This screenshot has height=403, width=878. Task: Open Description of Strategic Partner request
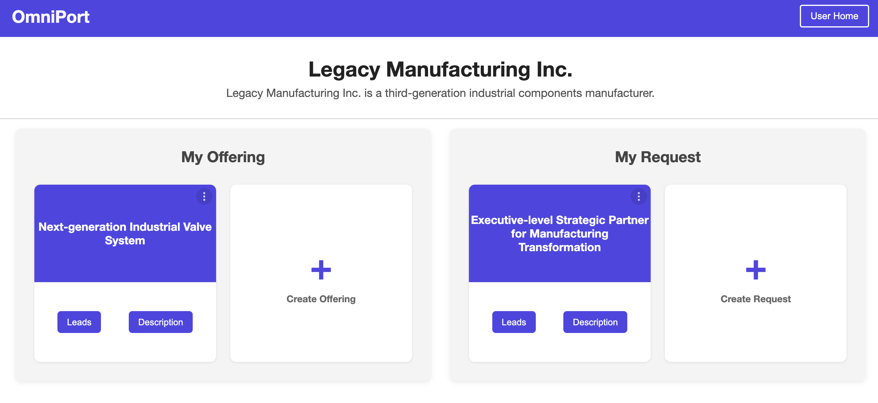tap(595, 322)
